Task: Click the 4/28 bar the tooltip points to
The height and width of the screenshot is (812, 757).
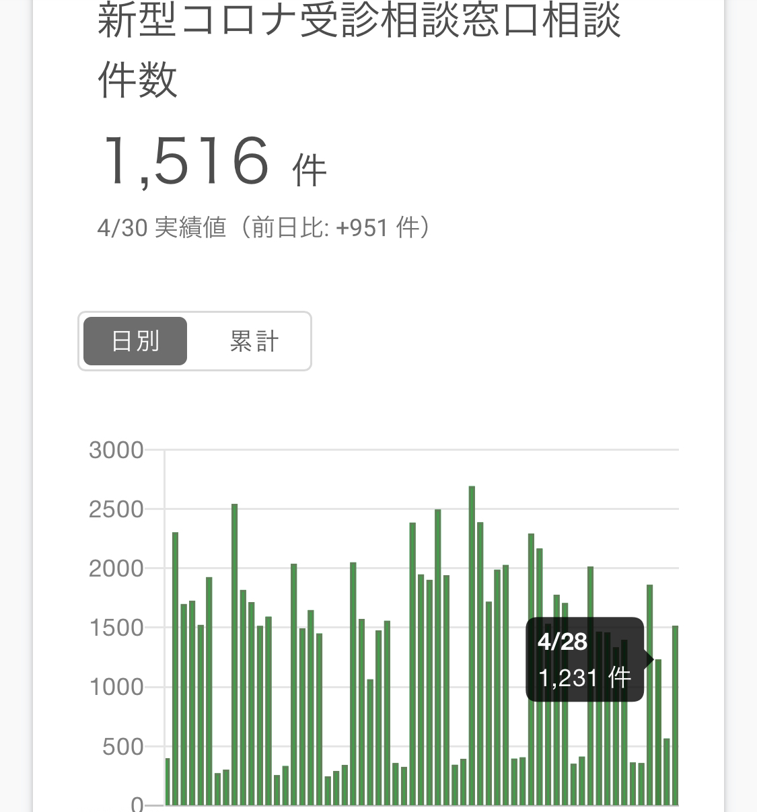Action: click(658, 732)
